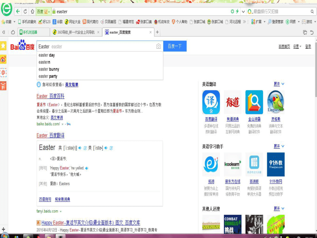Close the easter_百度搜索 tab

click(x=150, y=32)
